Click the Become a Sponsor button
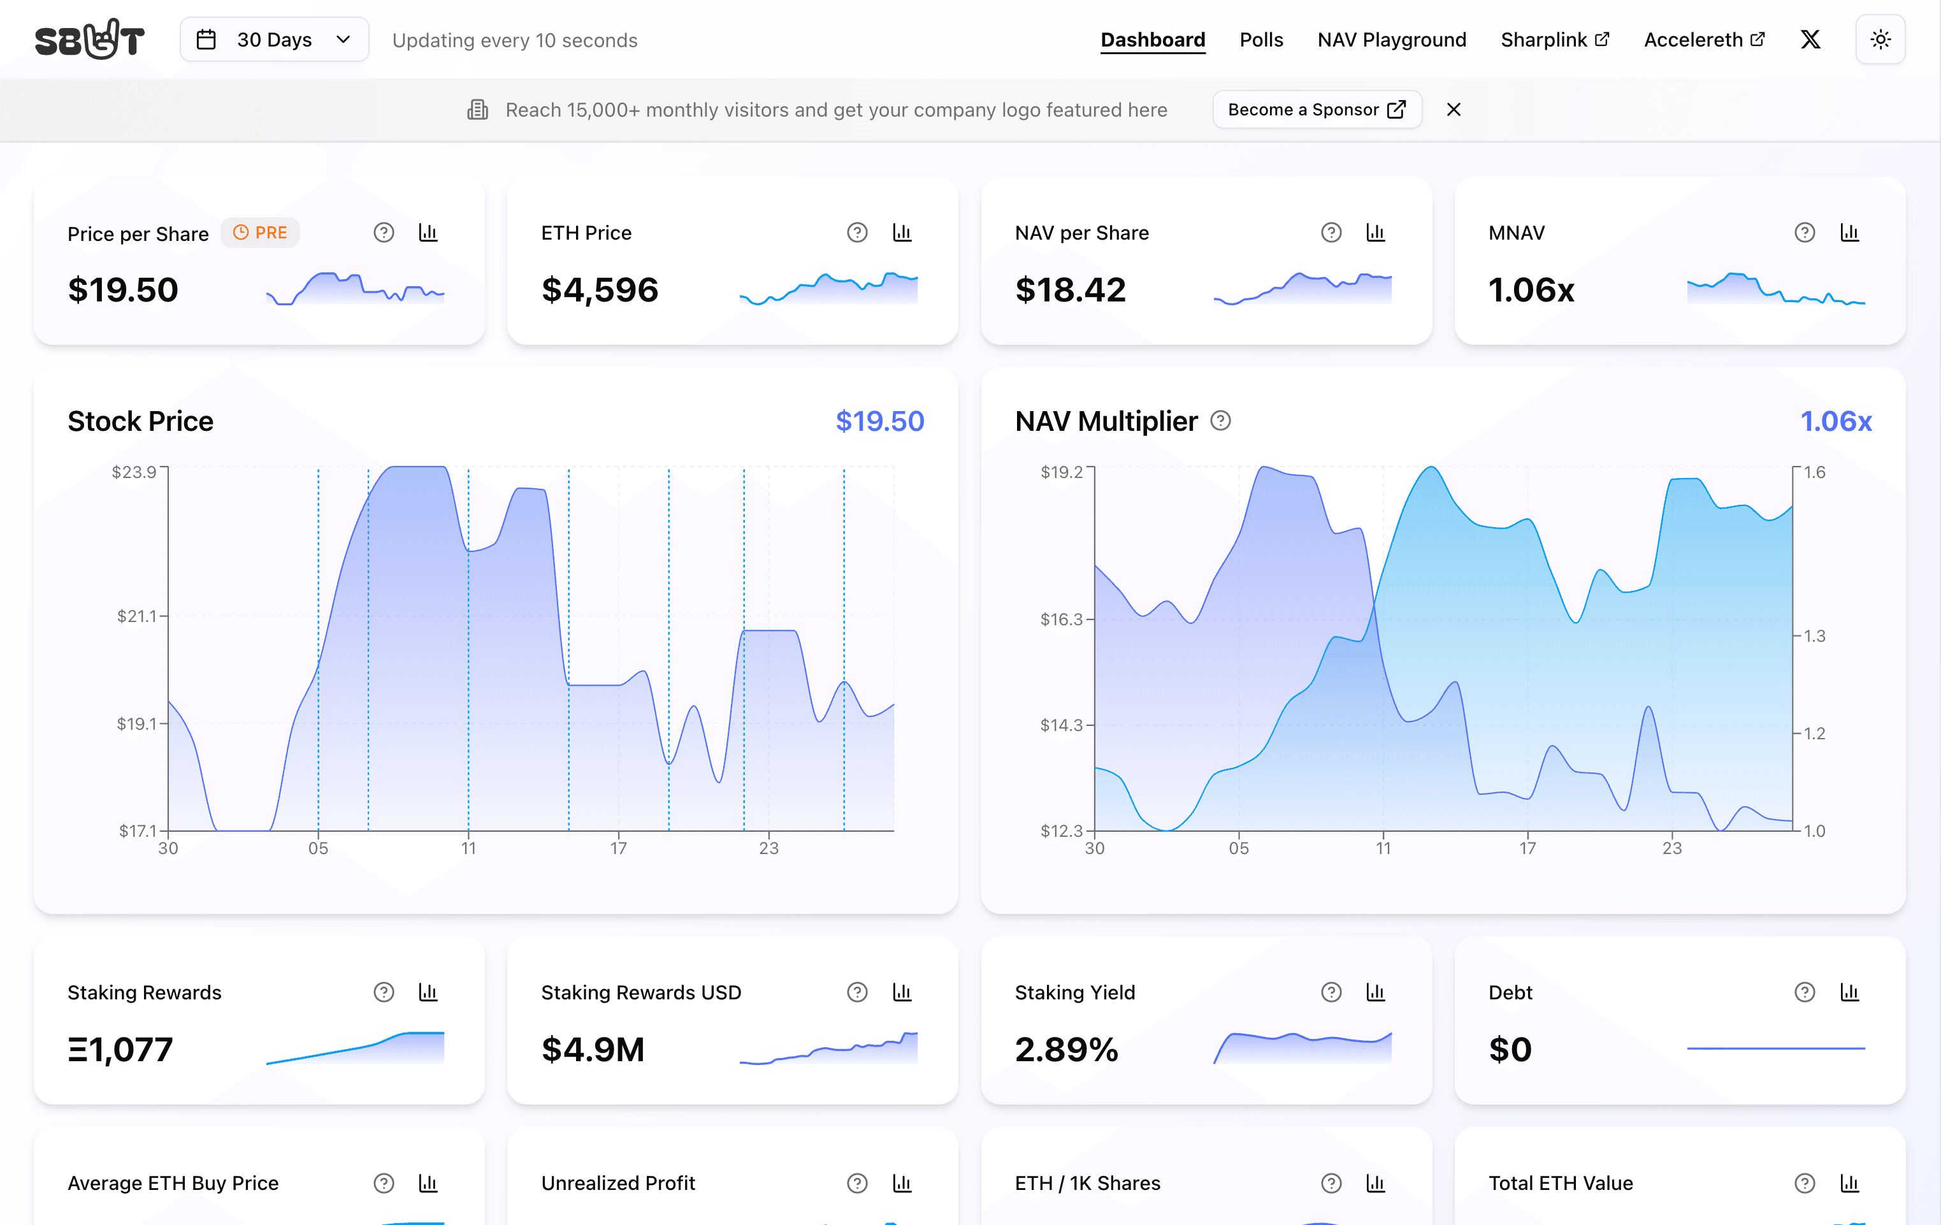1941x1225 pixels. point(1317,110)
